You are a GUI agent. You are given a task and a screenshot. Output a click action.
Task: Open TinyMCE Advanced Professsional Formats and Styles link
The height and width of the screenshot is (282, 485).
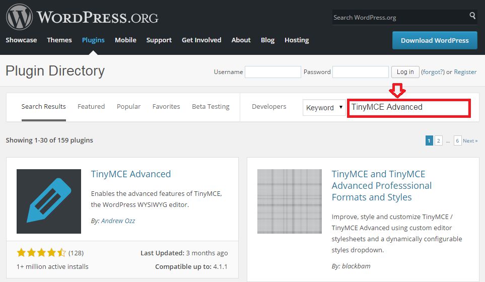382,185
